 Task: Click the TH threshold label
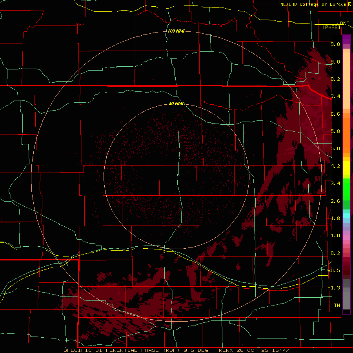tap(337, 306)
